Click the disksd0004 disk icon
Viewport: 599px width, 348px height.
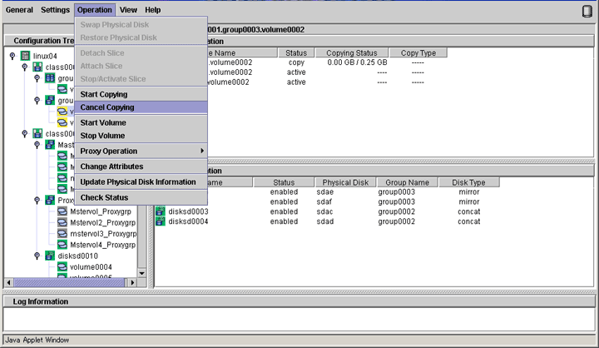161,221
